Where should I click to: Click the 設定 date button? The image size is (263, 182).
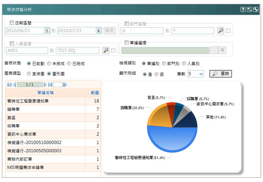tap(110, 31)
